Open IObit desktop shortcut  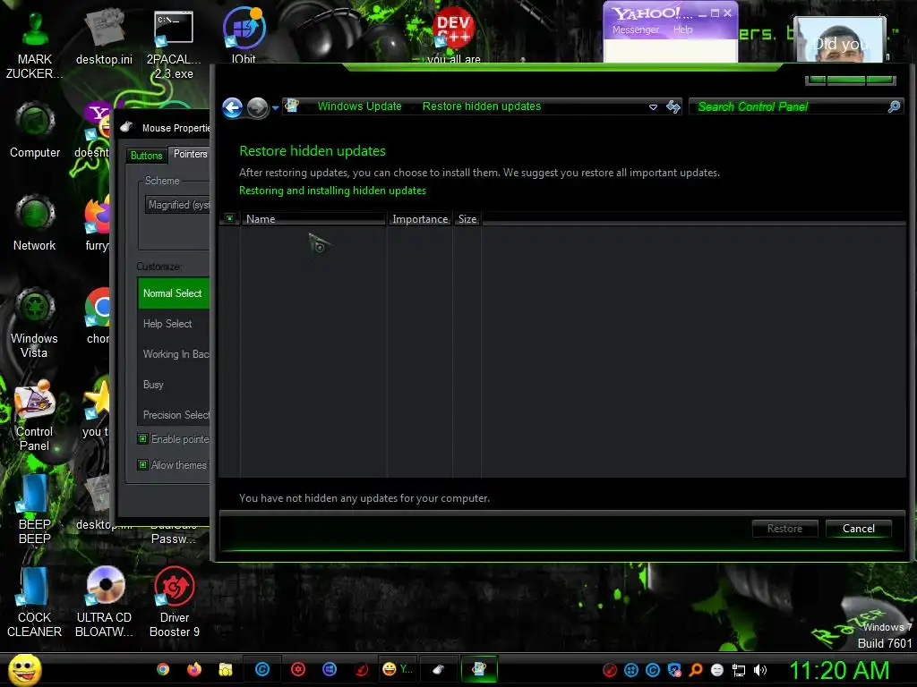pos(244,35)
